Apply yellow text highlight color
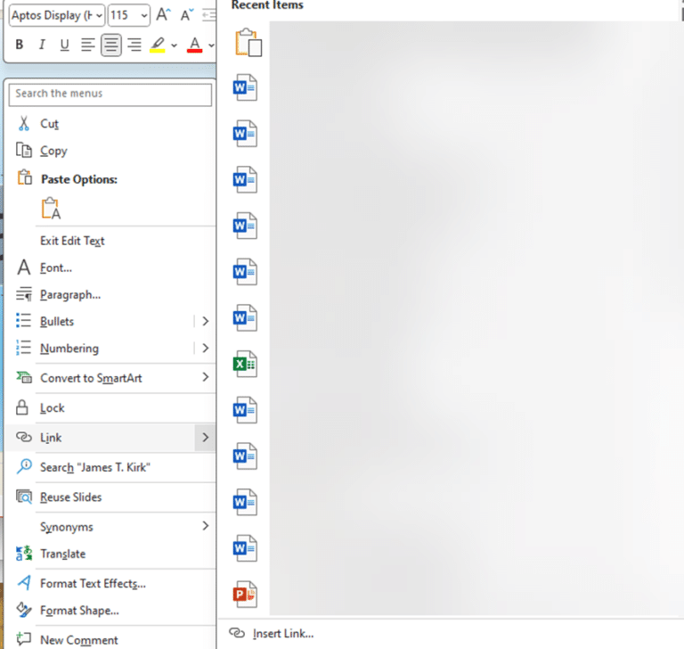 (x=158, y=45)
